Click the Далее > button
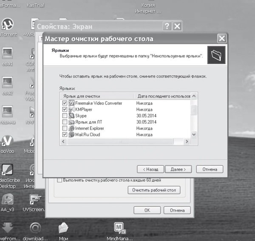The width and height of the screenshot is (255, 241). click(178, 169)
